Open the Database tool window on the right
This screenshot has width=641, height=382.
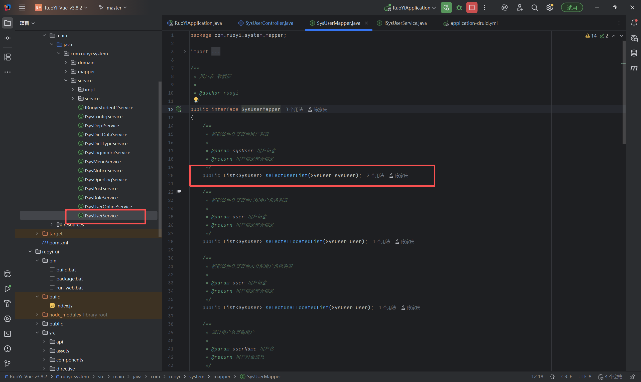634,53
